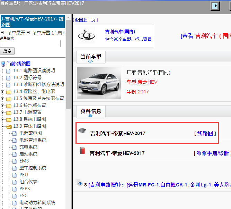Select tree item 组合仪表
This screenshot has width=231, height=209.
pos(28,182)
